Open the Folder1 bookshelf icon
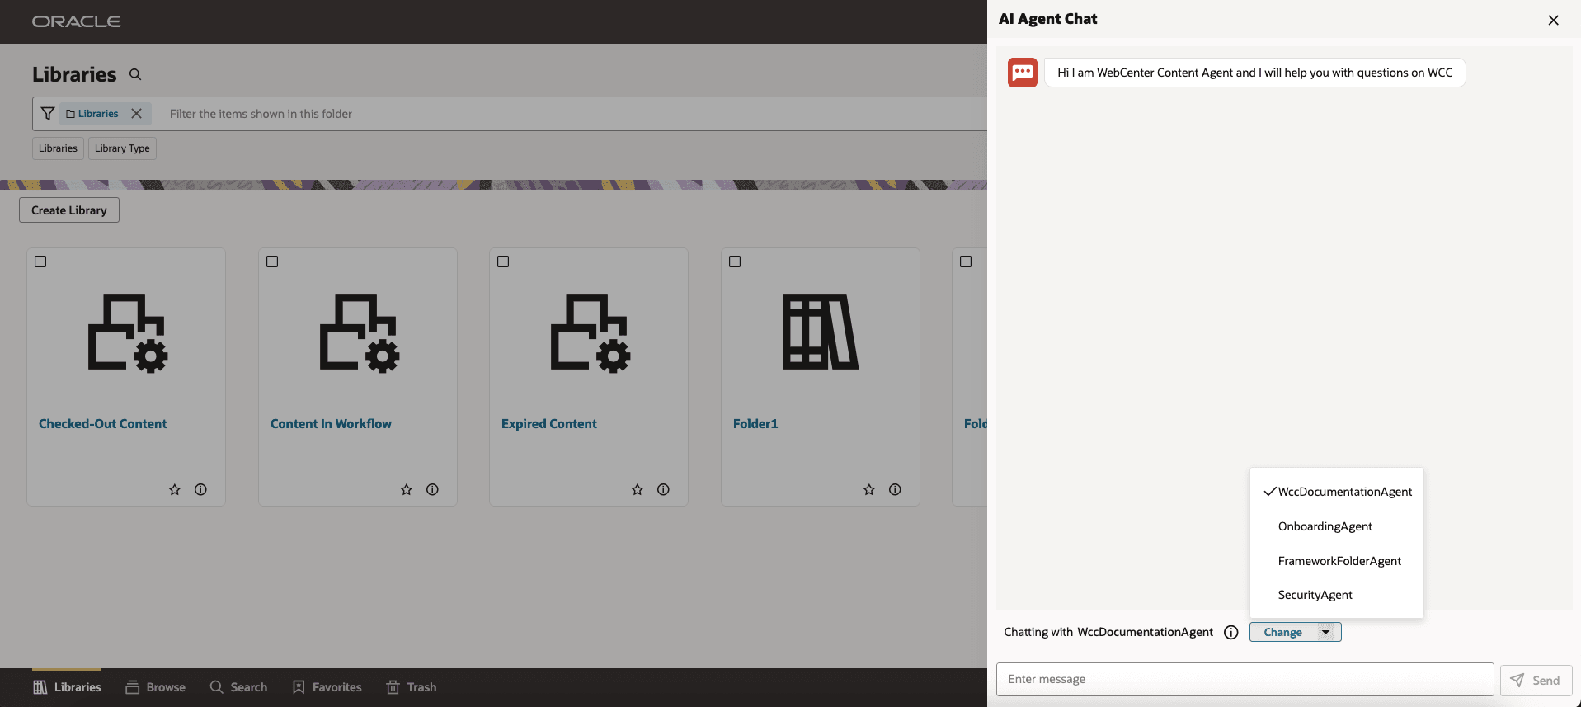The image size is (1581, 707). coord(821,332)
